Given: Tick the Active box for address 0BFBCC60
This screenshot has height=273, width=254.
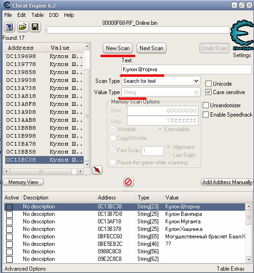Looking at the screenshot, I should pyautogui.click(x=9, y=237).
